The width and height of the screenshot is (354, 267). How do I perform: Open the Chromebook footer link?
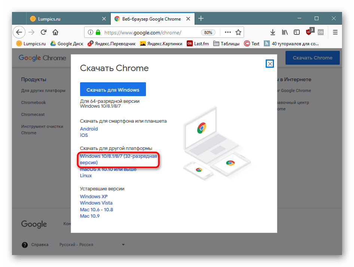[33, 102]
